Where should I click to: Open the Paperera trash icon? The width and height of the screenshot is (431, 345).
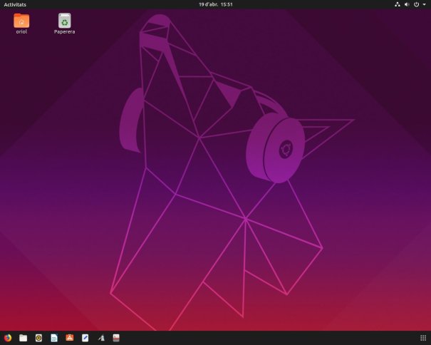[64, 20]
